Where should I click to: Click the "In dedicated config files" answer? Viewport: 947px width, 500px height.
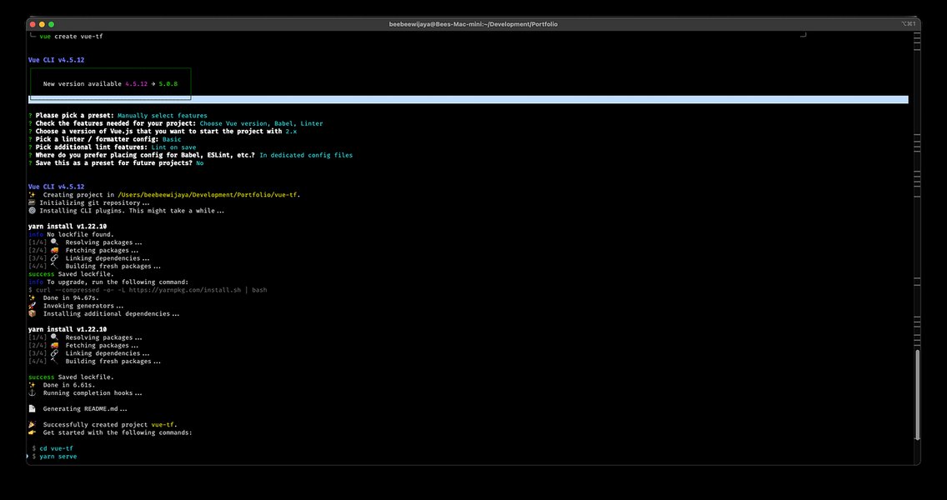[x=306, y=155]
